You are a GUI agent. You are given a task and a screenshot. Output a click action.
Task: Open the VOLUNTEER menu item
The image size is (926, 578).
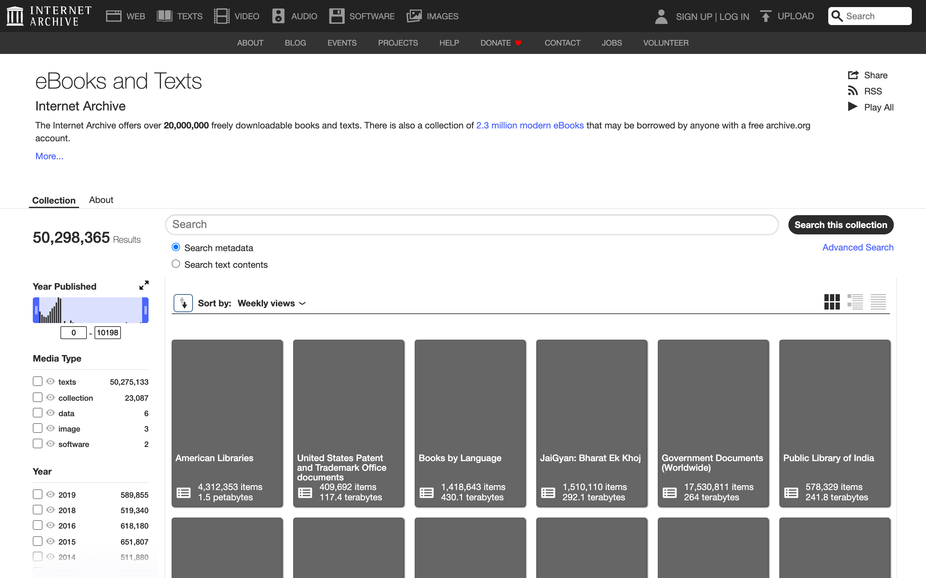tap(666, 43)
